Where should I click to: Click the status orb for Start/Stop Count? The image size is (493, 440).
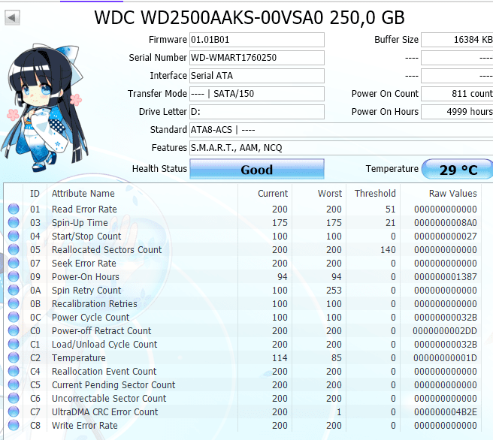[14, 237]
